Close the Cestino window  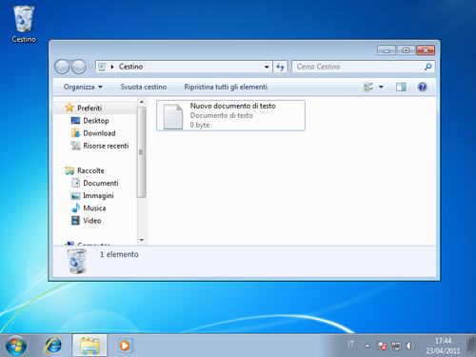(426, 50)
